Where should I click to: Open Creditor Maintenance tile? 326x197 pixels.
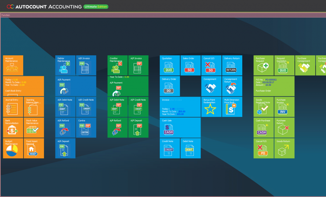click(x=117, y=65)
